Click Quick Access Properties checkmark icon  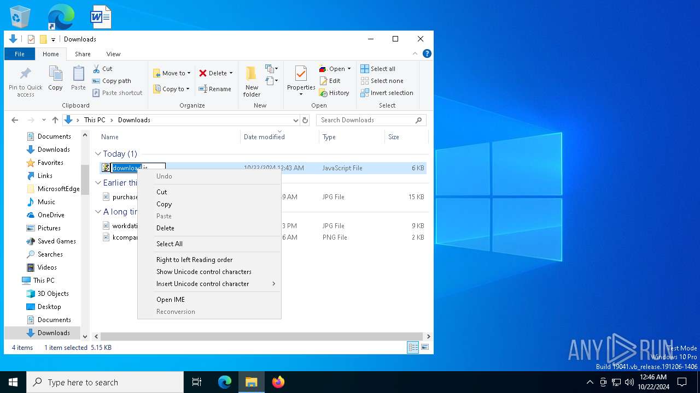coord(31,39)
